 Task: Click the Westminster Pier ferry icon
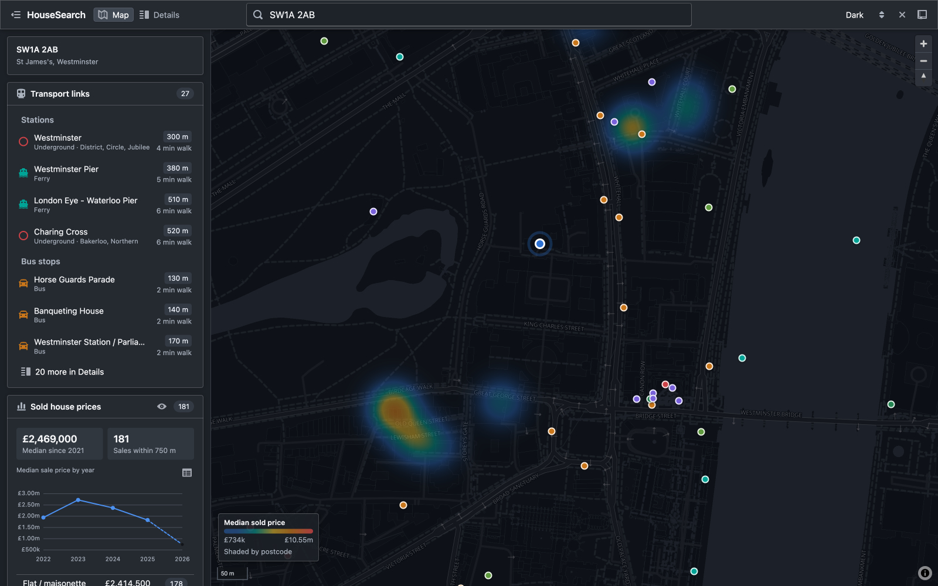pyautogui.click(x=23, y=173)
